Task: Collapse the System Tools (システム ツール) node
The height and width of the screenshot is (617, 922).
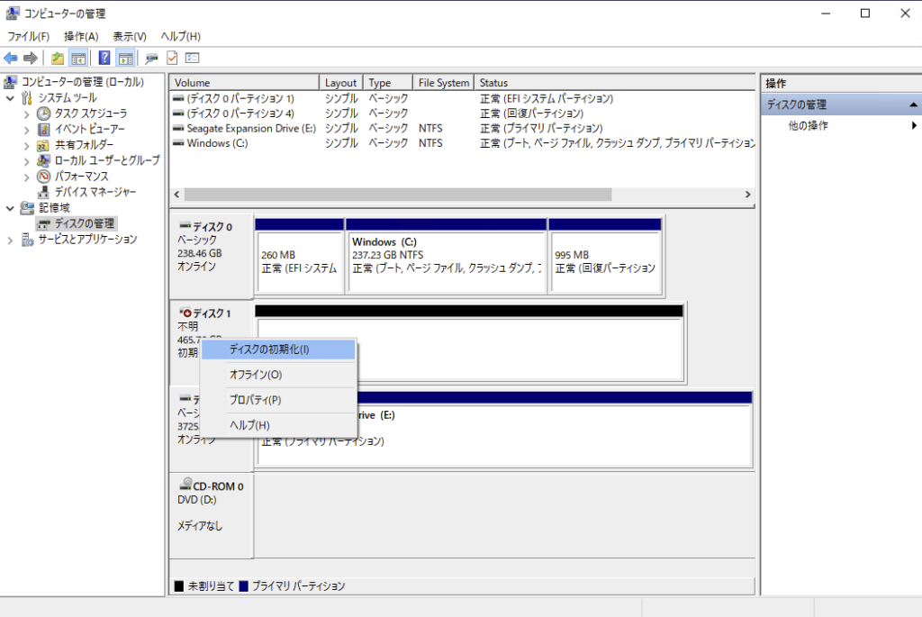Action: click(x=11, y=97)
